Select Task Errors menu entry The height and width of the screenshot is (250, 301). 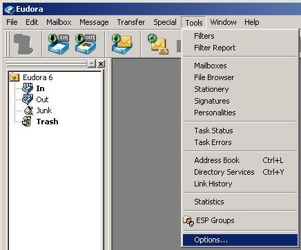point(240,142)
